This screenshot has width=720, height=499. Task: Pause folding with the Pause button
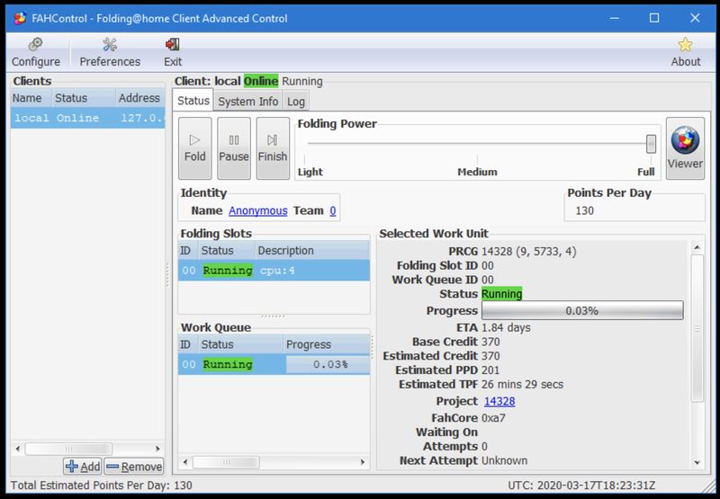click(234, 148)
